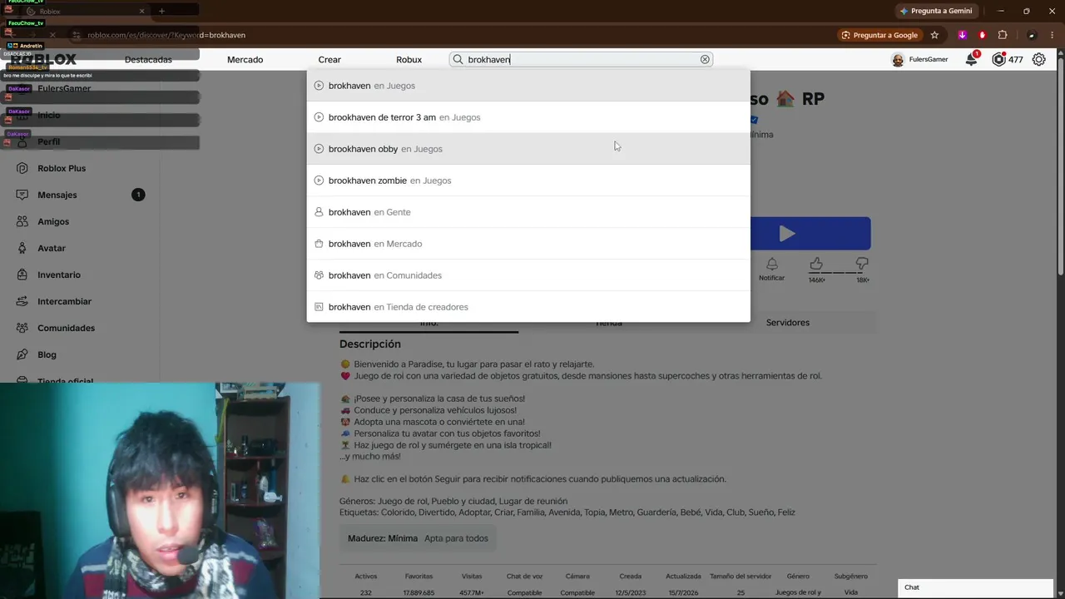
Task: Click the search field containing 'brokhaven'
Action: 581,59
